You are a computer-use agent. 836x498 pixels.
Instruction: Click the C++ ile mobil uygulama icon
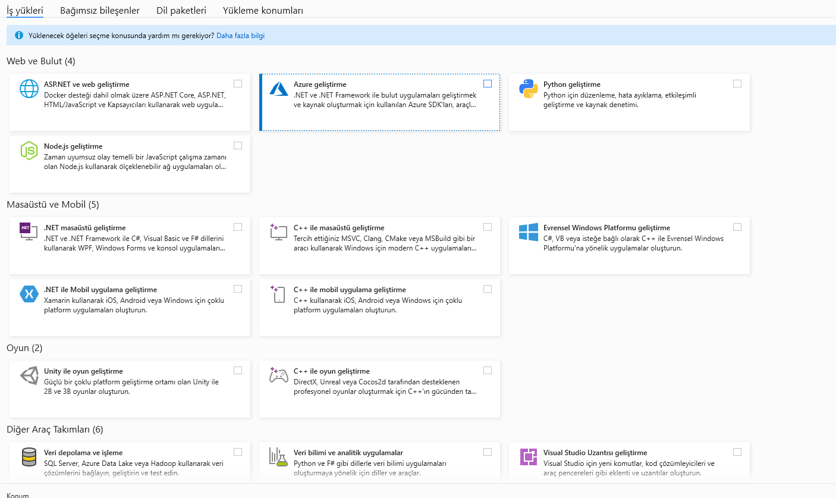click(x=279, y=294)
